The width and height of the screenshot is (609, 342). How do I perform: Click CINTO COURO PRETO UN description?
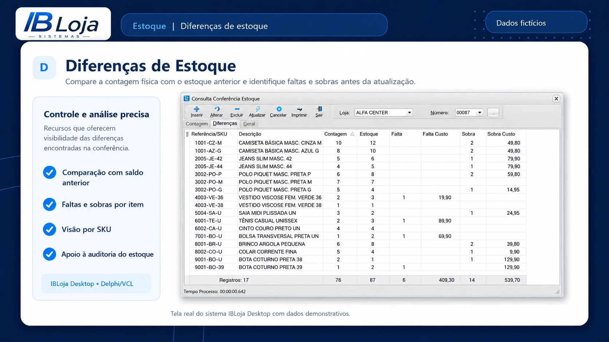269,229
